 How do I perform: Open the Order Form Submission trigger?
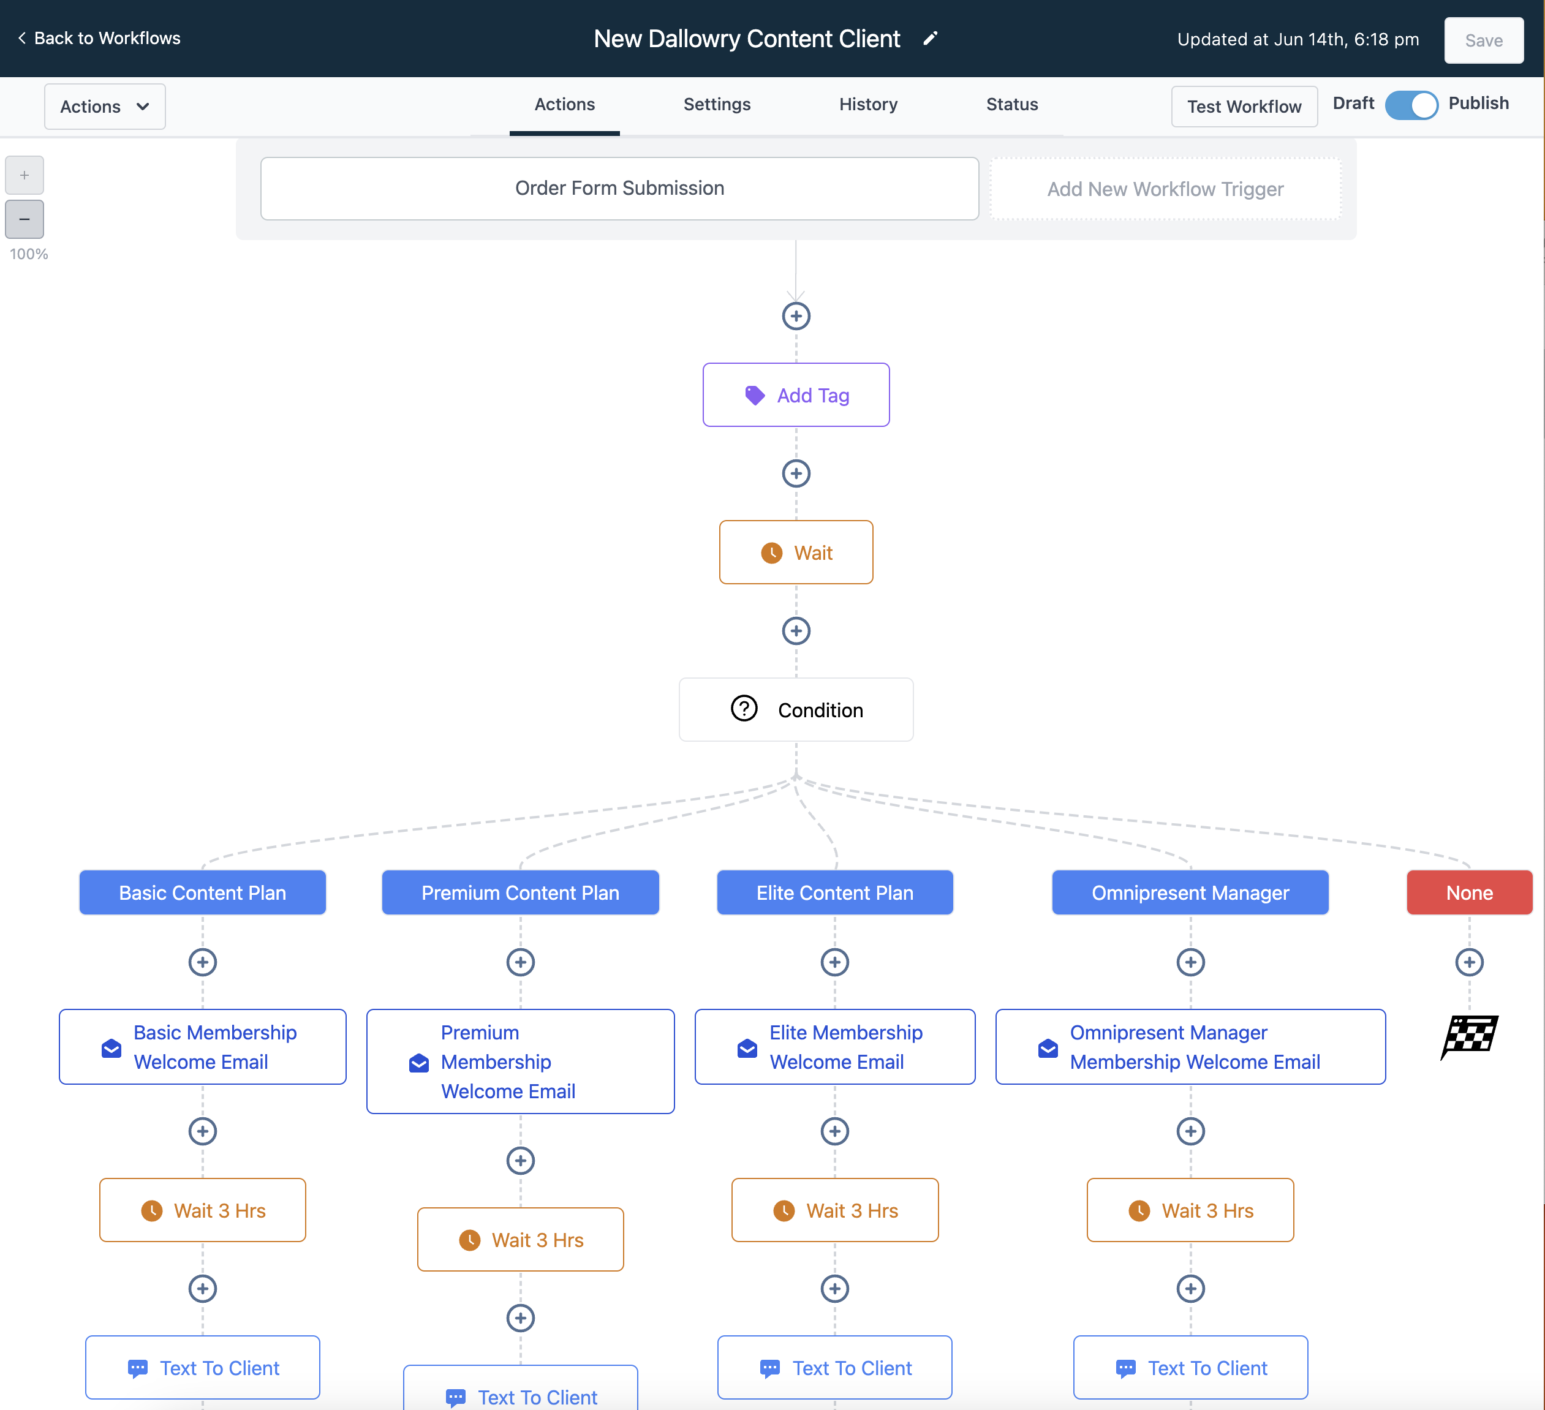pos(619,189)
